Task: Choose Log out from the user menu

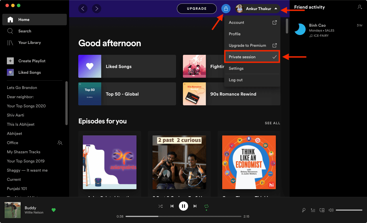Action: click(x=252, y=80)
